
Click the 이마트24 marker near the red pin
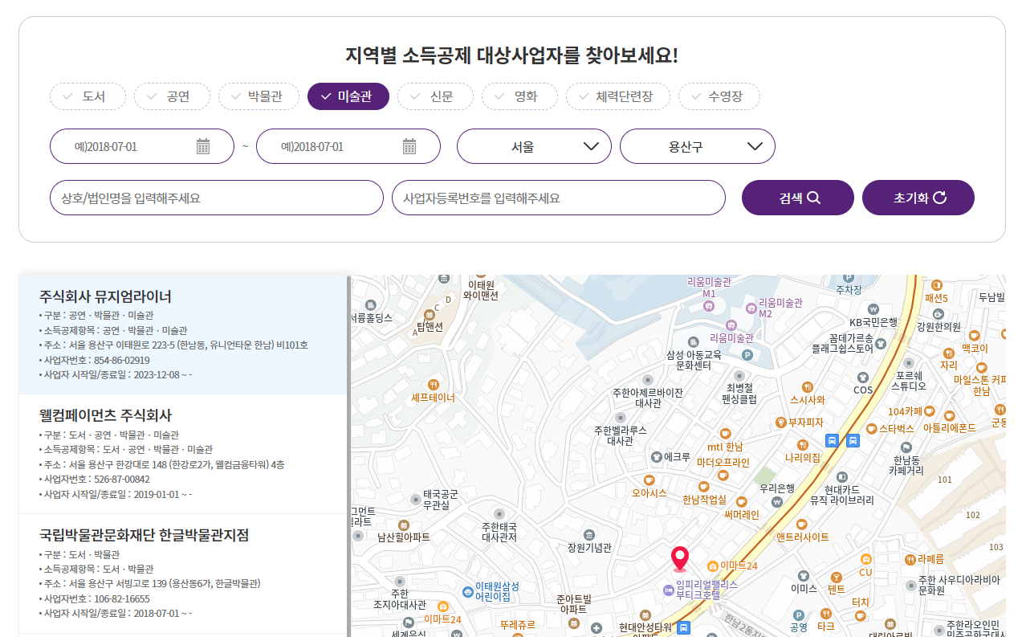pos(711,566)
